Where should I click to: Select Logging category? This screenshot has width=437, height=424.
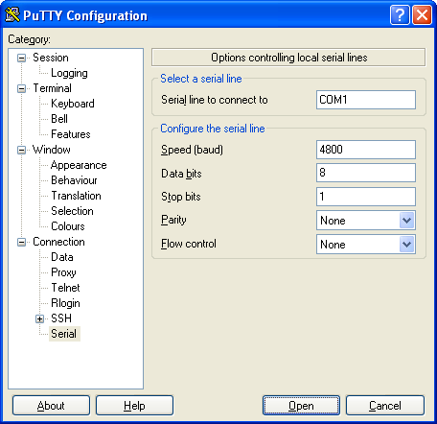[69, 73]
